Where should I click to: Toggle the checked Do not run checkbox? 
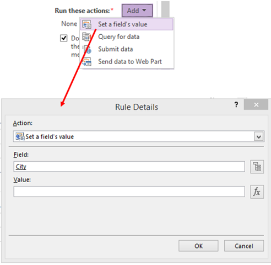(63, 38)
